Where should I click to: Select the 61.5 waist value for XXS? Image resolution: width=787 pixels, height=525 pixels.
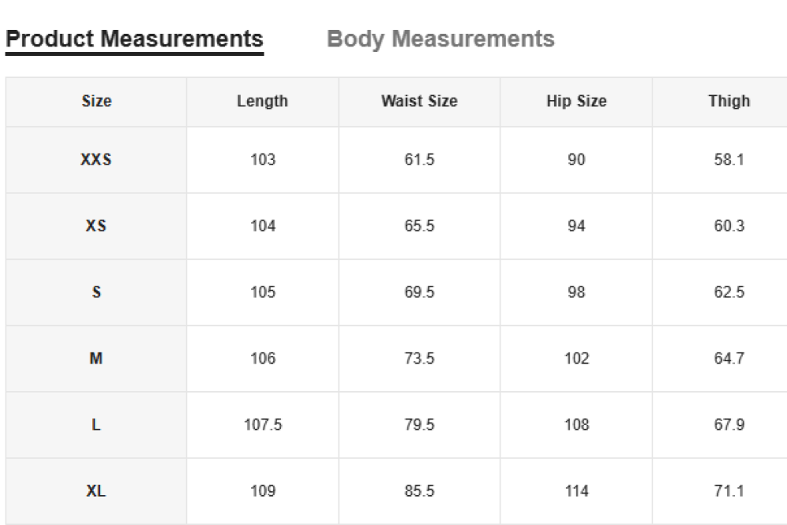[x=419, y=160]
